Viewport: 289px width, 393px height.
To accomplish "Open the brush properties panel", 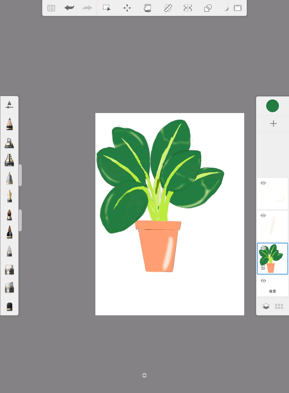I will coord(9,105).
